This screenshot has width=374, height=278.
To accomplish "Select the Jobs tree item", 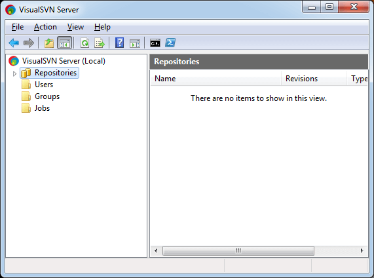I will [x=42, y=108].
